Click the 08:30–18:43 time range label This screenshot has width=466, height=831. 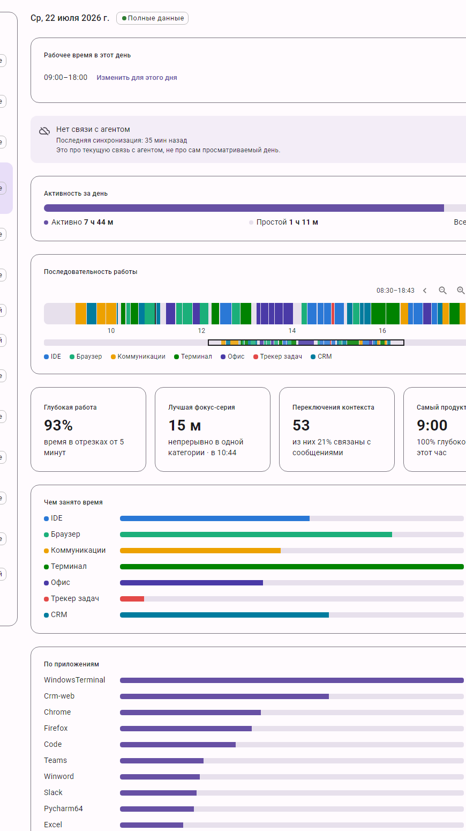(395, 291)
